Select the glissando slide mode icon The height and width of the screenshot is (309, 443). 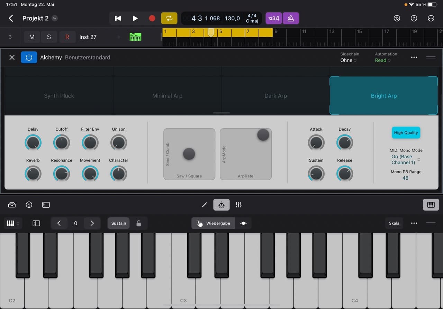tap(243, 223)
